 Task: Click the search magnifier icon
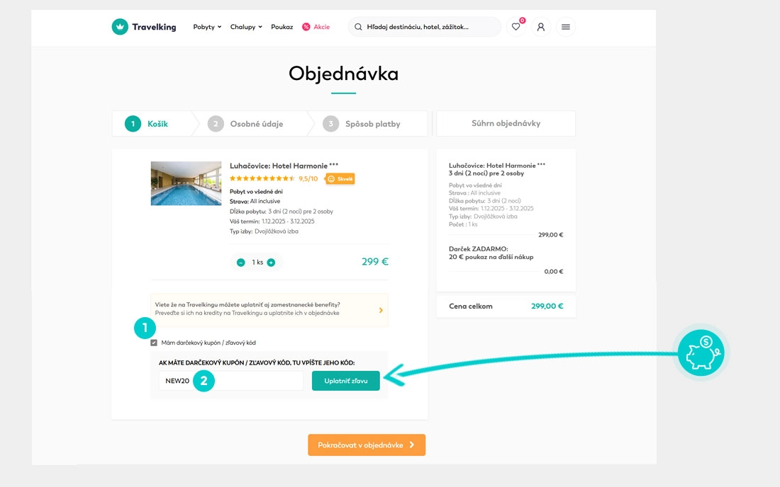click(358, 27)
